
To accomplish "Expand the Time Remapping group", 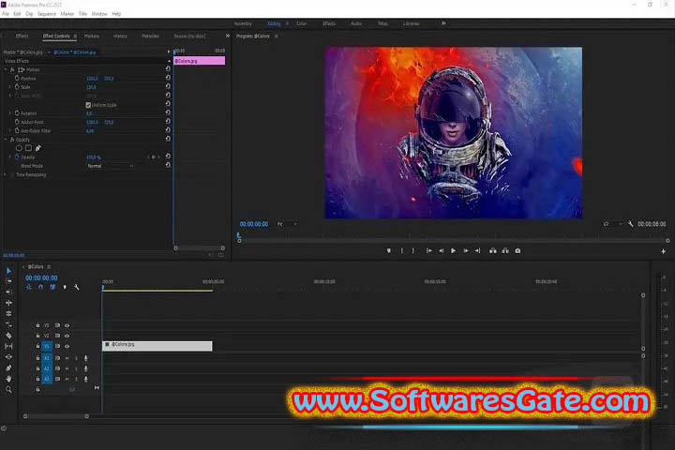I will (x=6, y=174).
